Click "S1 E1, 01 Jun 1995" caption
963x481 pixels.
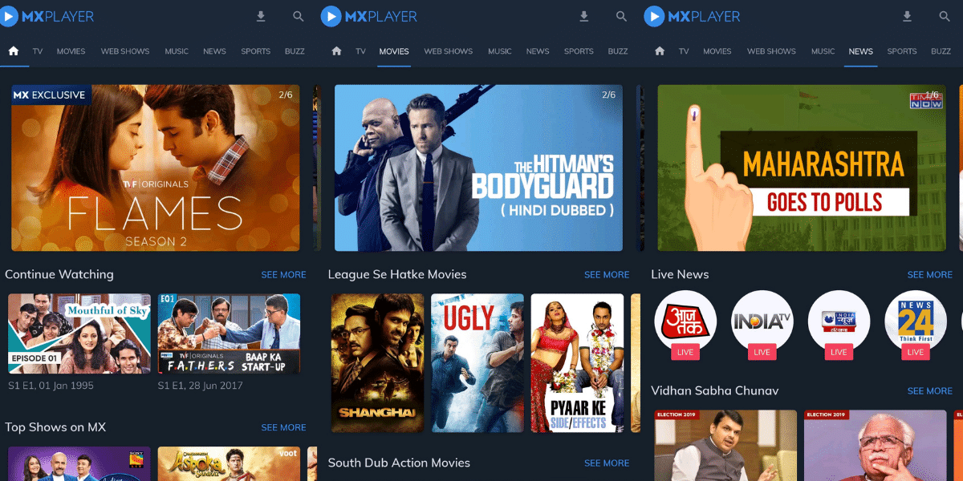[51, 386]
